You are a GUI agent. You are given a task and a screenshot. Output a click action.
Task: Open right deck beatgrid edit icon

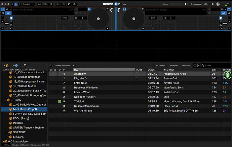coord(209,13)
